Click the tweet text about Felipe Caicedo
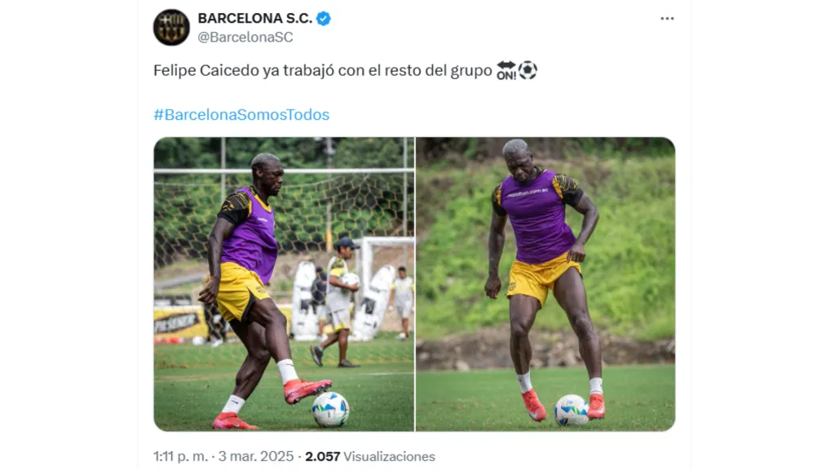The image size is (835, 470). pyautogui.click(x=323, y=70)
